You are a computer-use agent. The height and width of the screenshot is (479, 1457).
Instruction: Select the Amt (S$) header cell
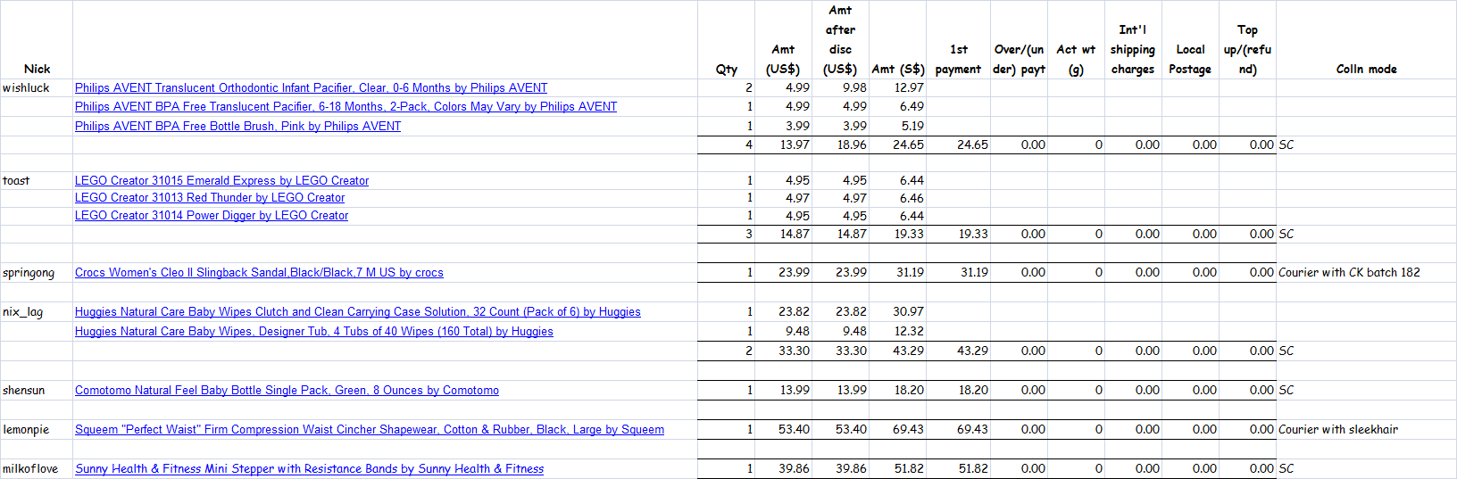pyautogui.click(x=897, y=39)
